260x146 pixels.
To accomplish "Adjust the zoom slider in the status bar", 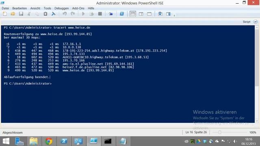I will tap(220, 132).
